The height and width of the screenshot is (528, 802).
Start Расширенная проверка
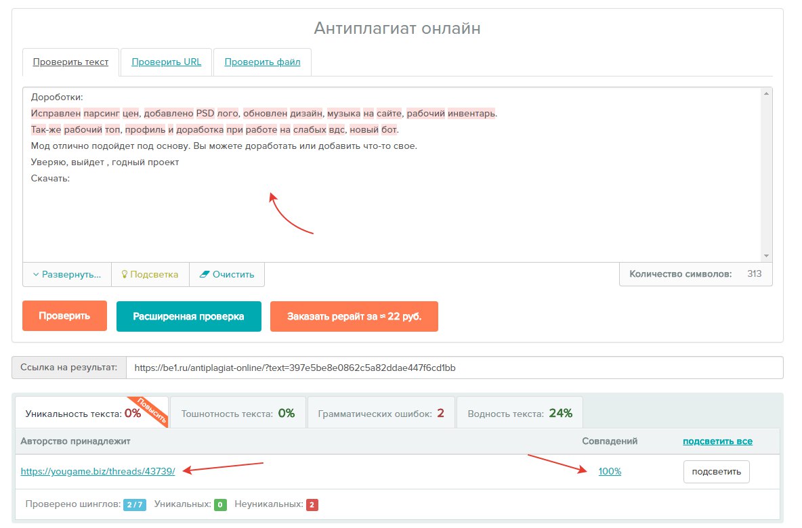(x=189, y=316)
